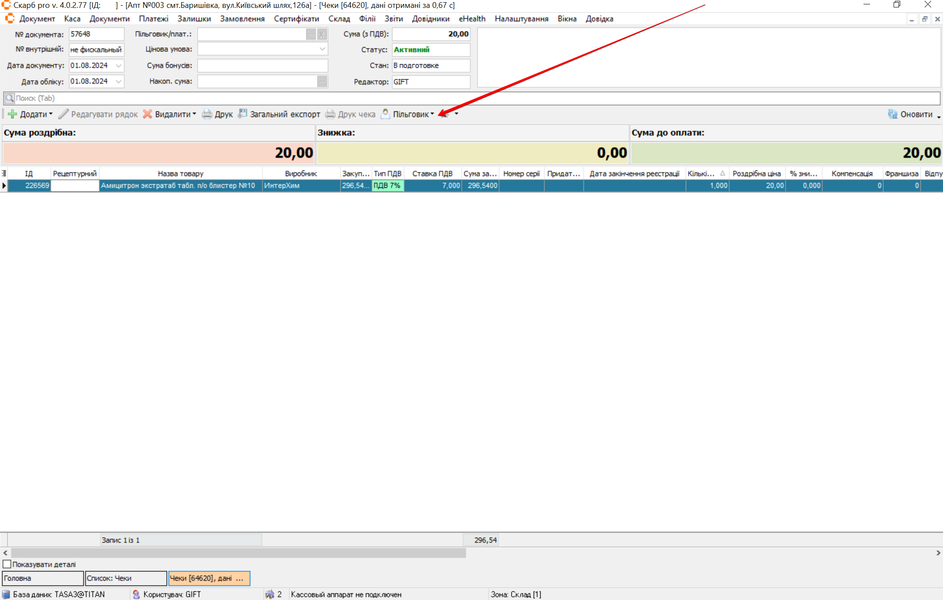The width and height of the screenshot is (943, 600).
Task: Expand Цінова умова combo box
Action: coord(322,49)
